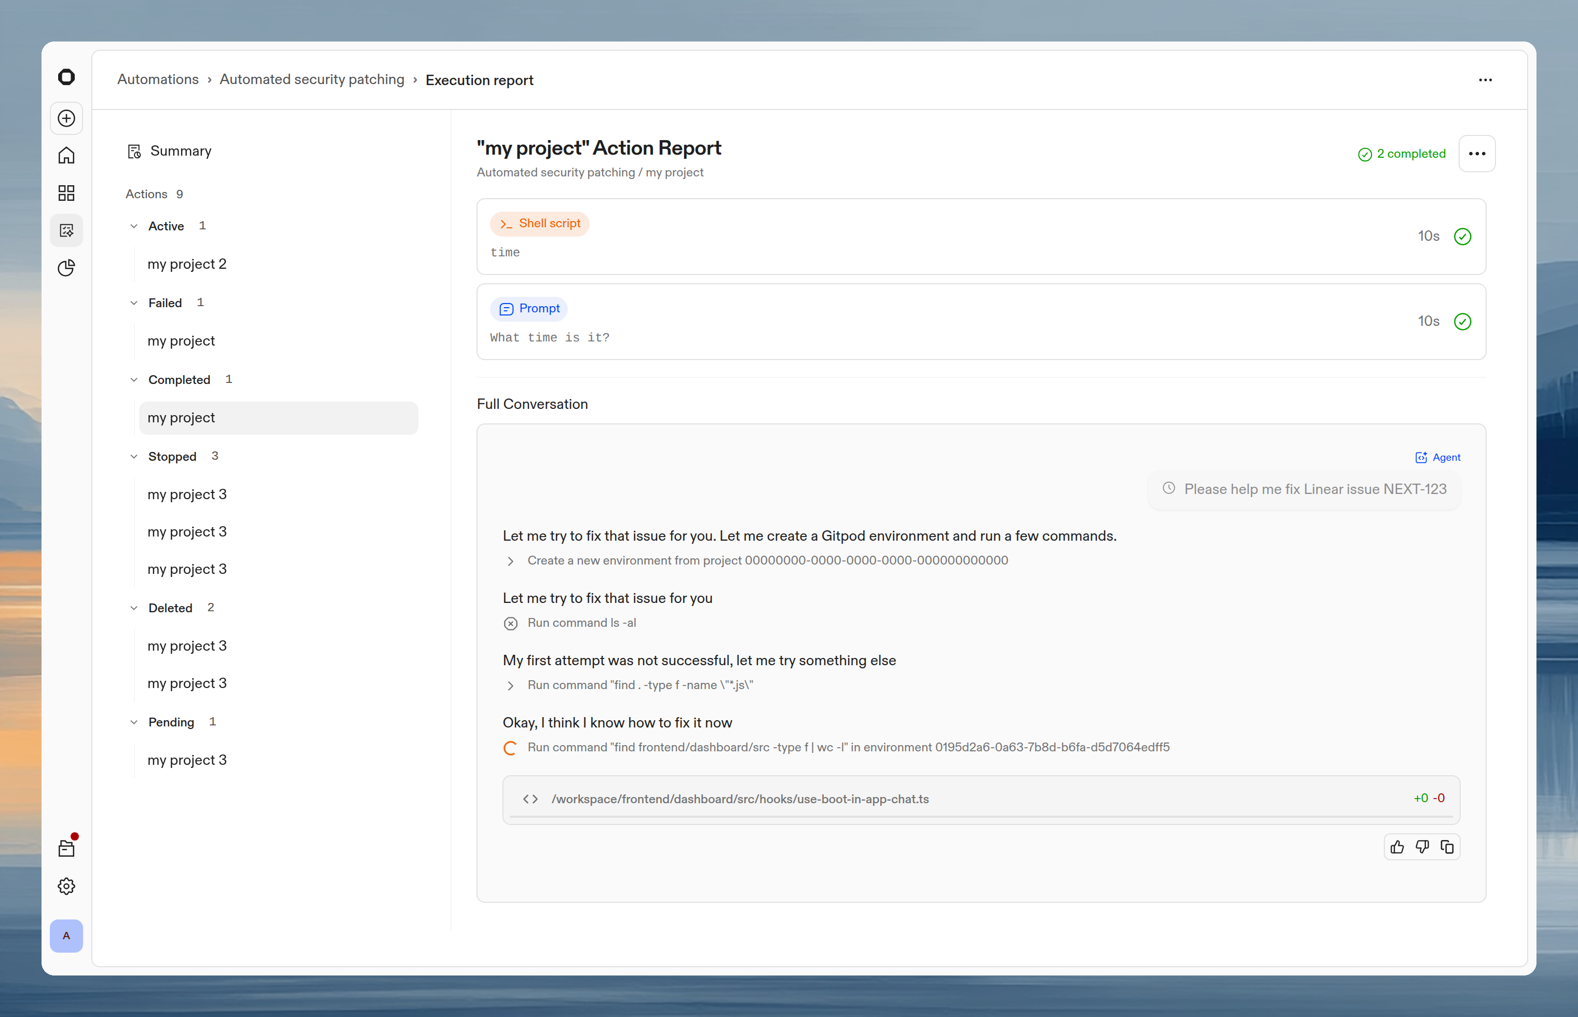1578x1017 pixels.
Task: Click the thumbs up feedback icon
Action: [x=1397, y=847]
